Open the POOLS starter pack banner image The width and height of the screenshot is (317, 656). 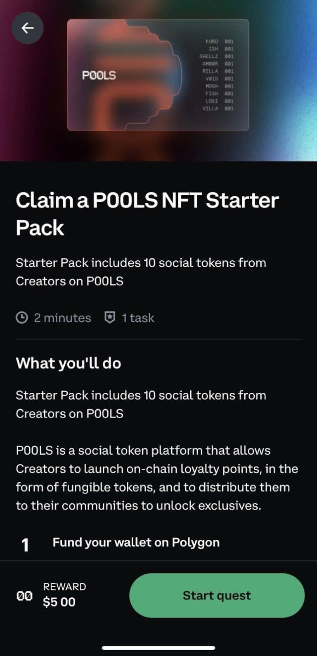[158, 74]
